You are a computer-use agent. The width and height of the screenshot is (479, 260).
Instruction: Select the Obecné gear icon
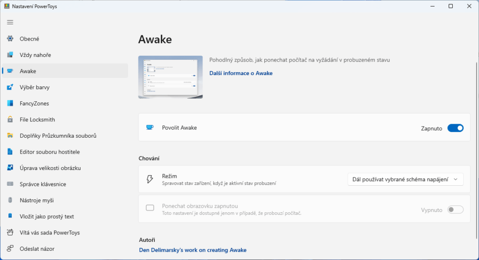(x=10, y=38)
